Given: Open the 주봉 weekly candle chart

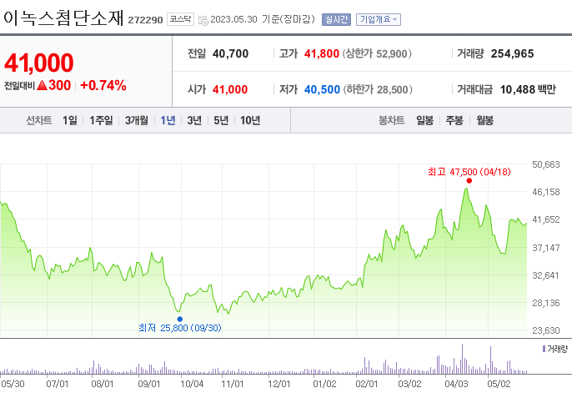Looking at the screenshot, I should click(454, 120).
